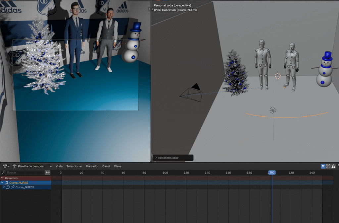The height and width of the screenshot is (223, 339).
Task: Toggle the Show Hidden dashed-square icon
Action: point(328,166)
